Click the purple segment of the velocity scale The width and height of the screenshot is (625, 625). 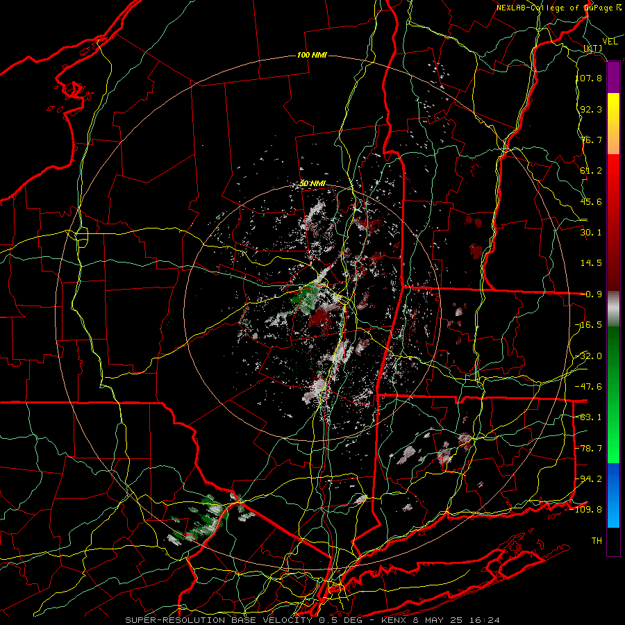(x=613, y=78)
